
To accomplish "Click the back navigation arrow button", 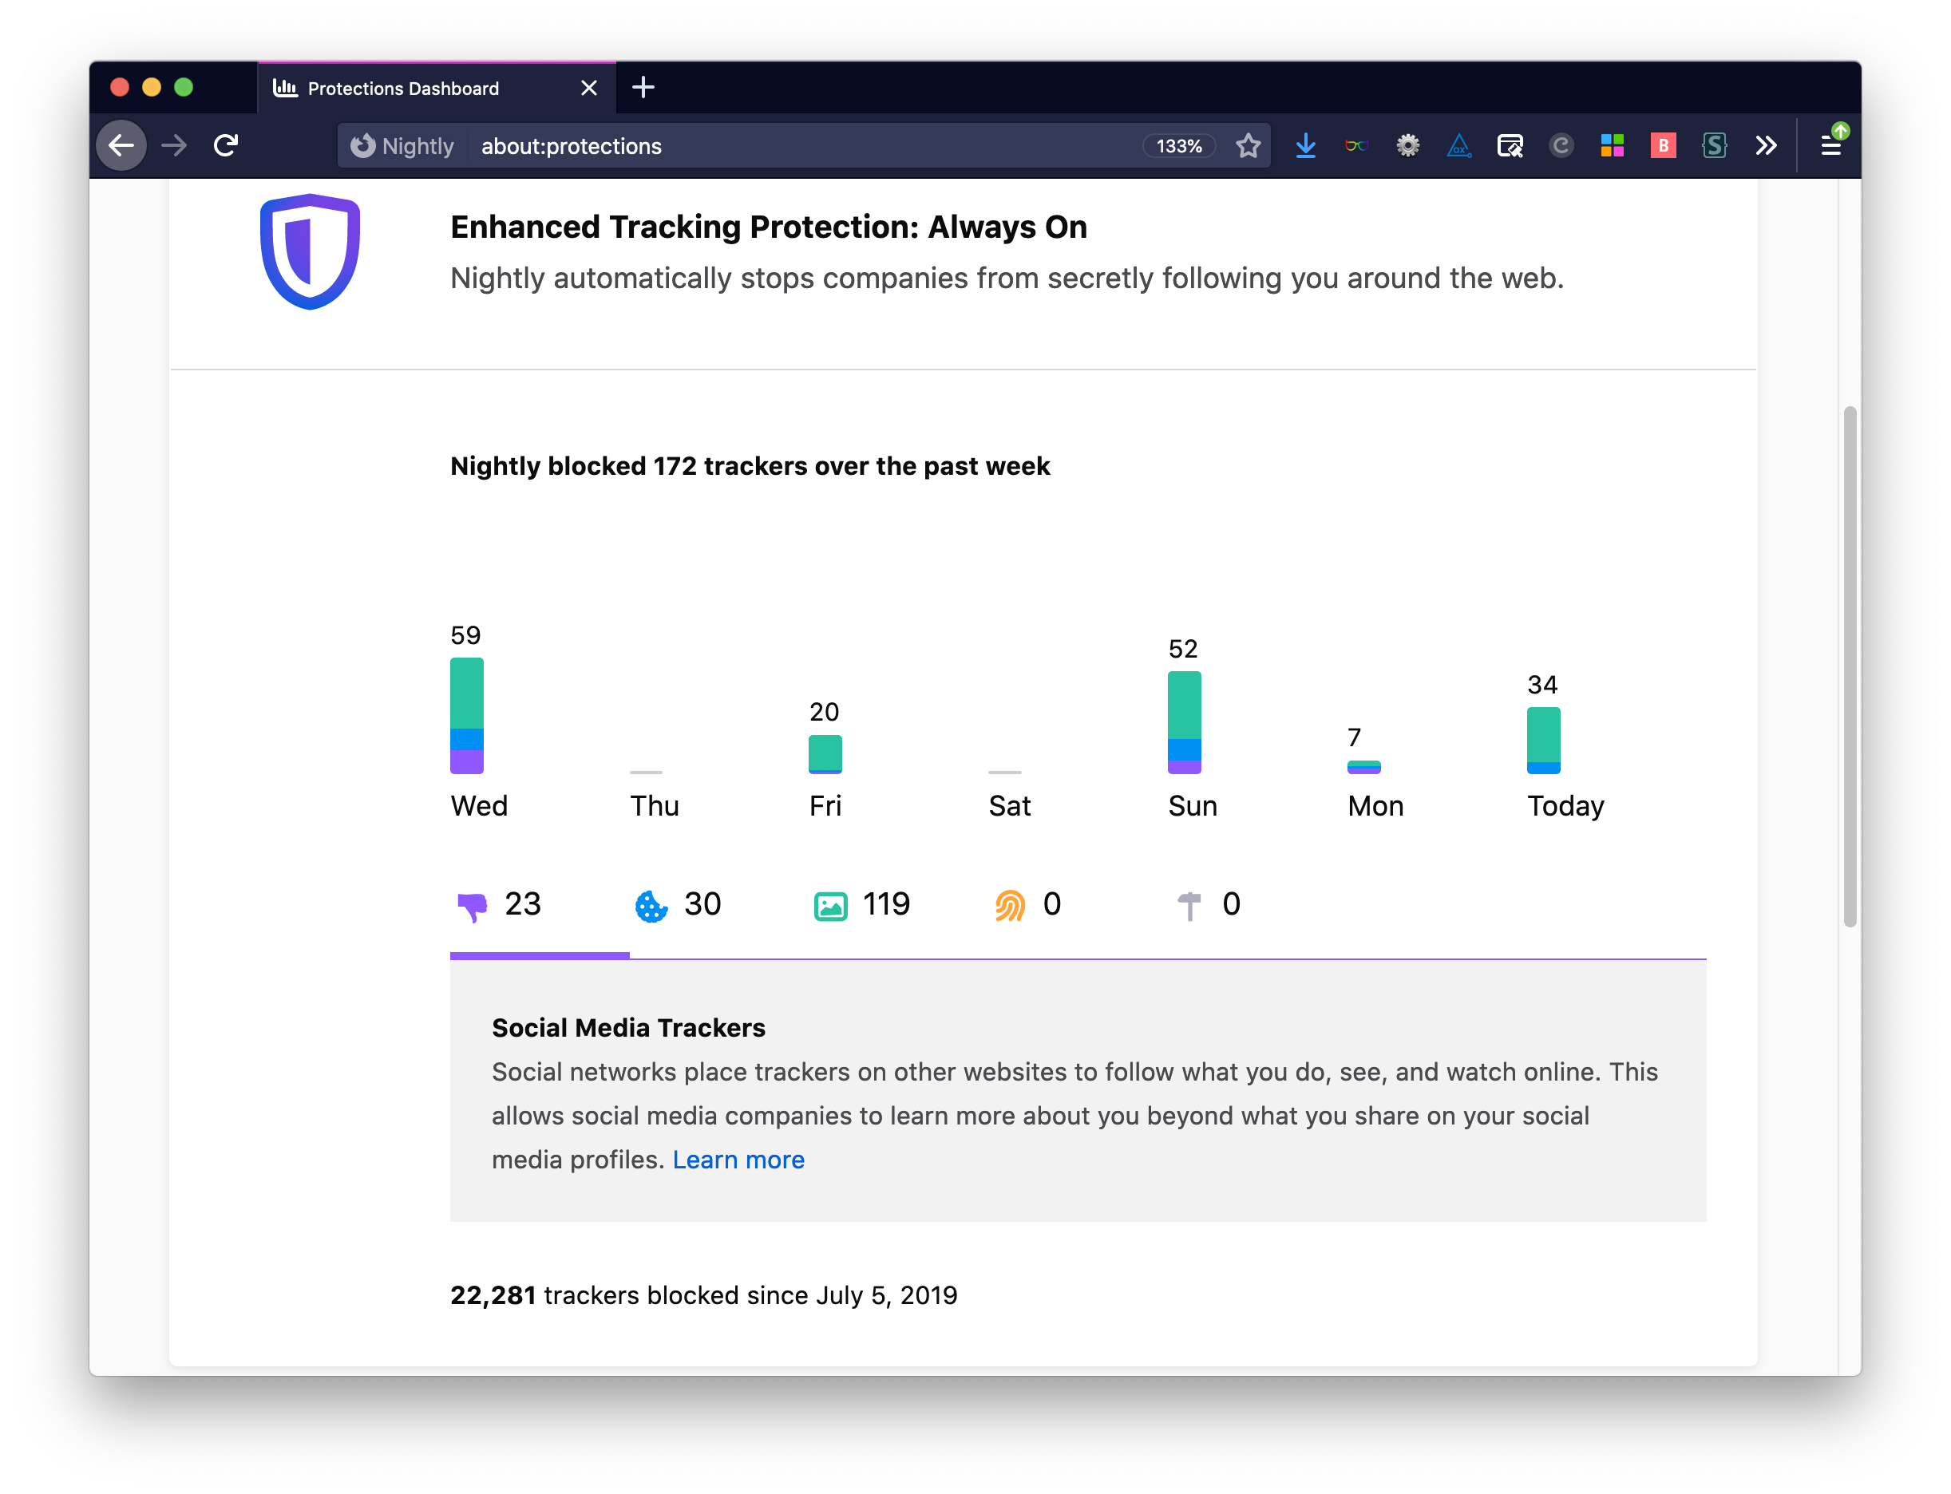I will (124, 146).
